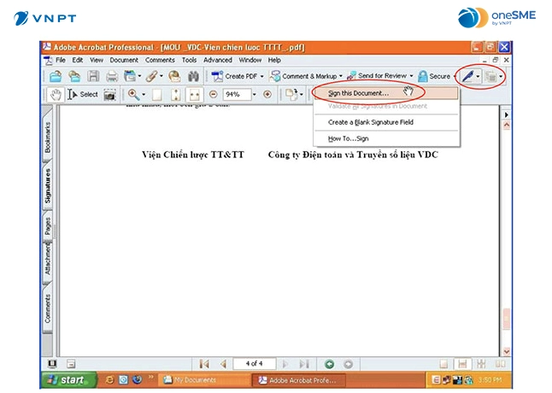Click the zoom in plus button
The width and height of the screenshot is (552, 393).
tap(267, 94)
